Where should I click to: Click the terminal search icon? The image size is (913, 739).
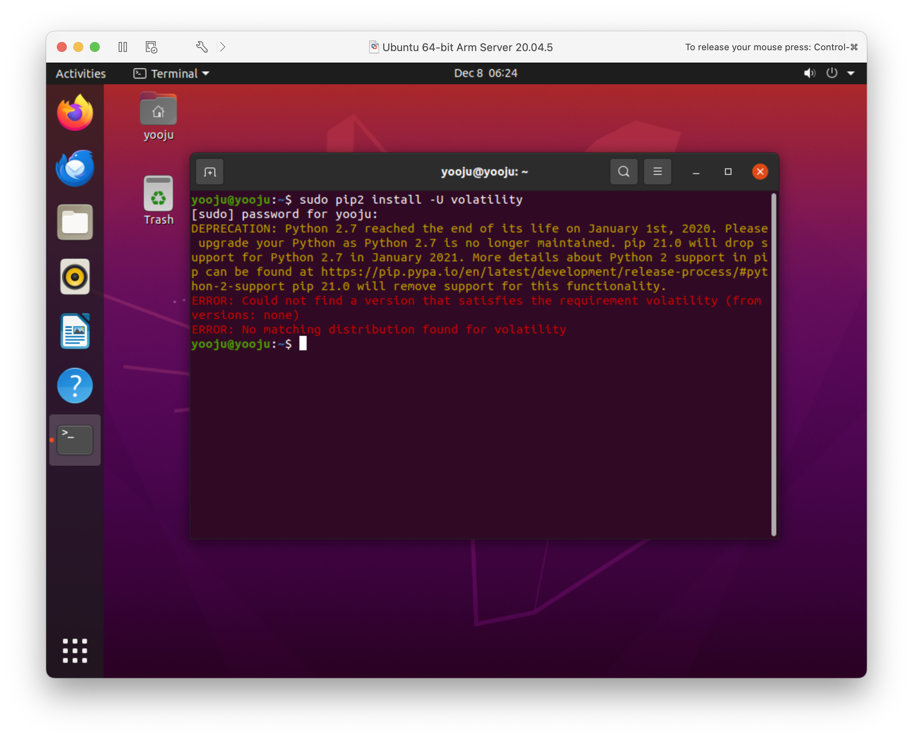623,172
